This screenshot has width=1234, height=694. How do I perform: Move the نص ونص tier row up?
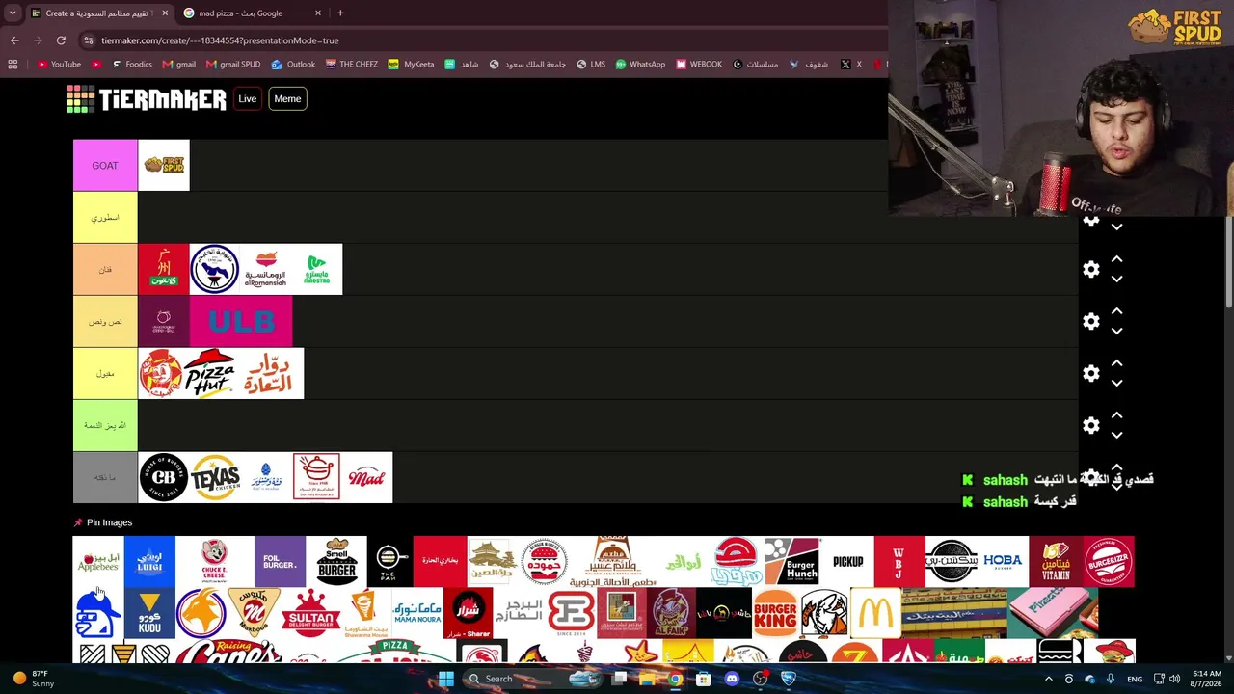(x=1116, y=311)
